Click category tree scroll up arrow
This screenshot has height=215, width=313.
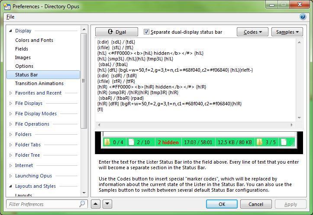[x=84, y=29]
